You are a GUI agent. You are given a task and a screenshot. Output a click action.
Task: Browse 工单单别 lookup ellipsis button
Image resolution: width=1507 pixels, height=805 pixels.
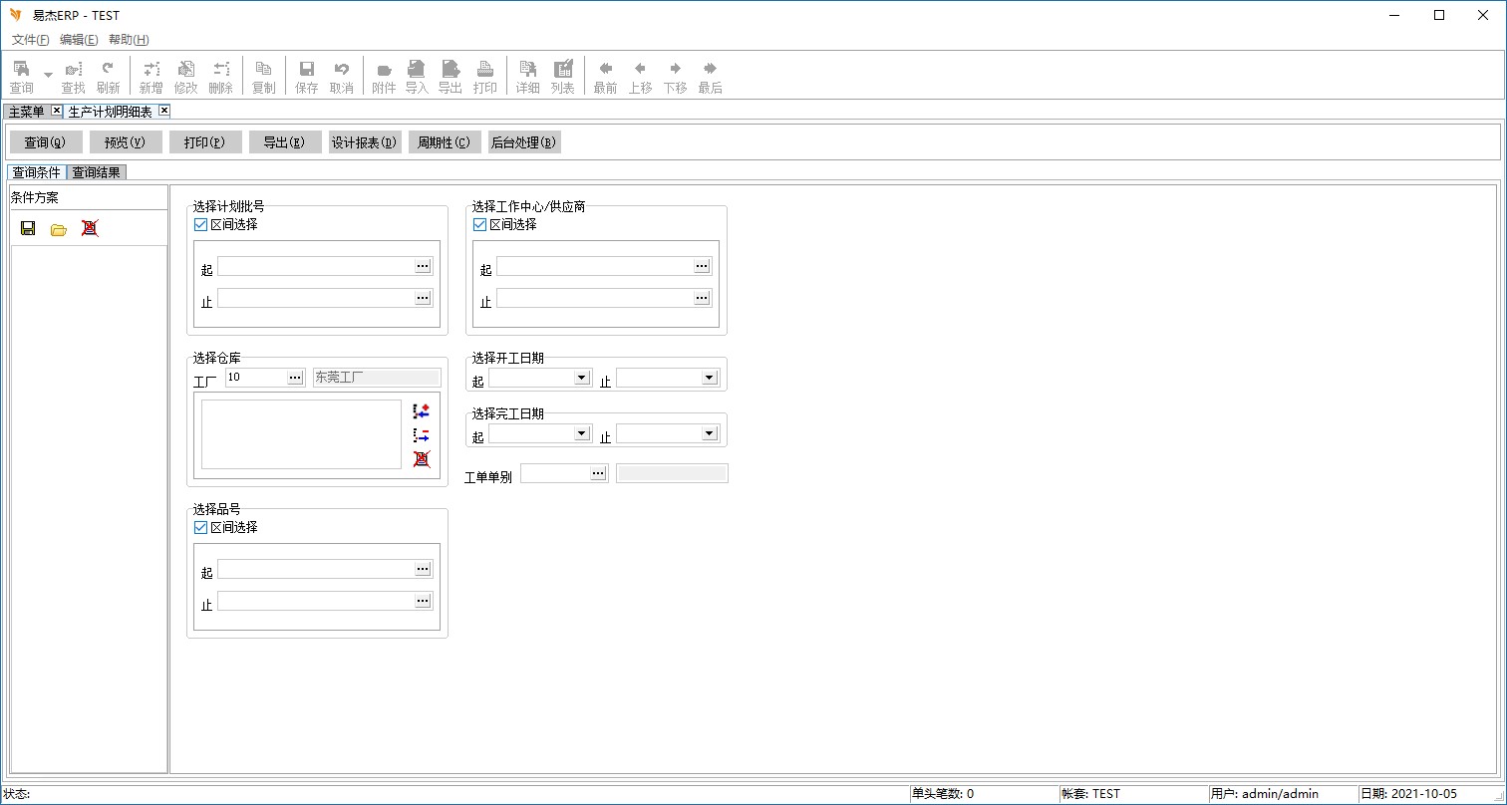point(598,473)
